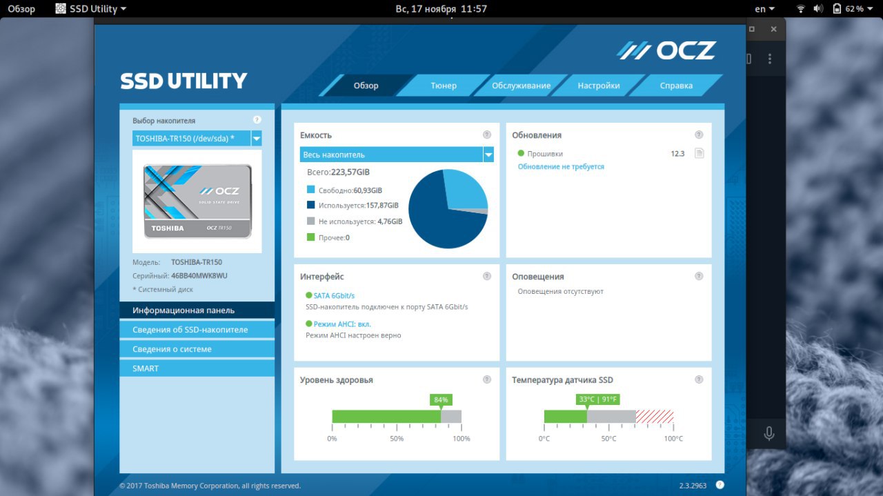Switch to the Обзор tab
The width and height of the screenshot is (883, 496).
point(366,86)
